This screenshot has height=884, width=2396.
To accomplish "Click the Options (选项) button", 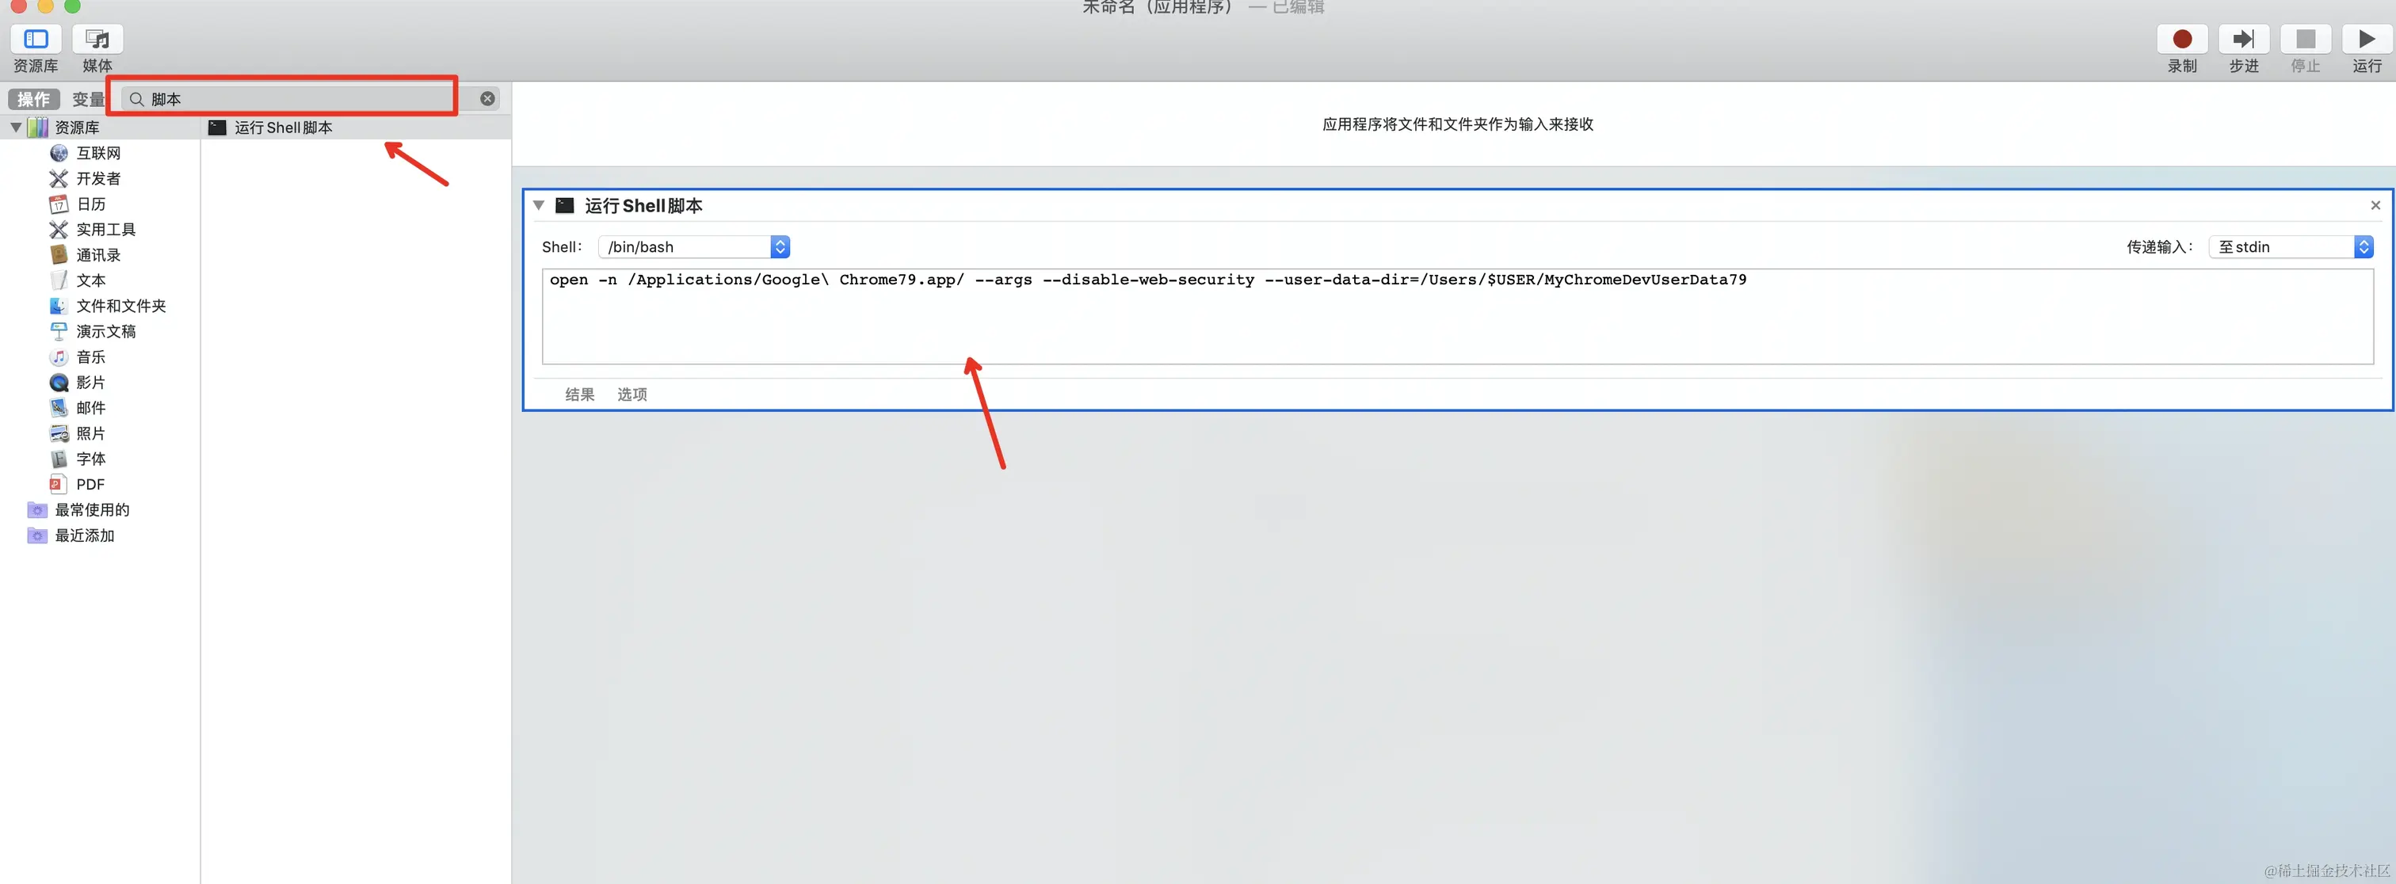I will click(x=631, y=395).
